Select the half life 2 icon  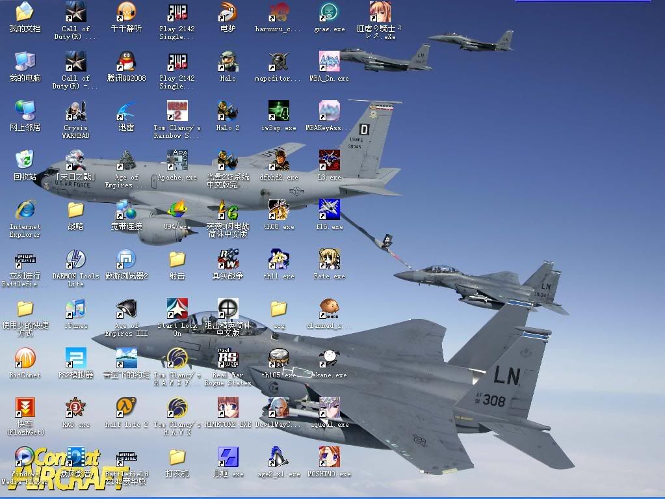[126, 407]
